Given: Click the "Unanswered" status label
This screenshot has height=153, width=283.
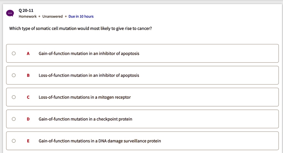Looking at the screenshot, I should (53, 17).
